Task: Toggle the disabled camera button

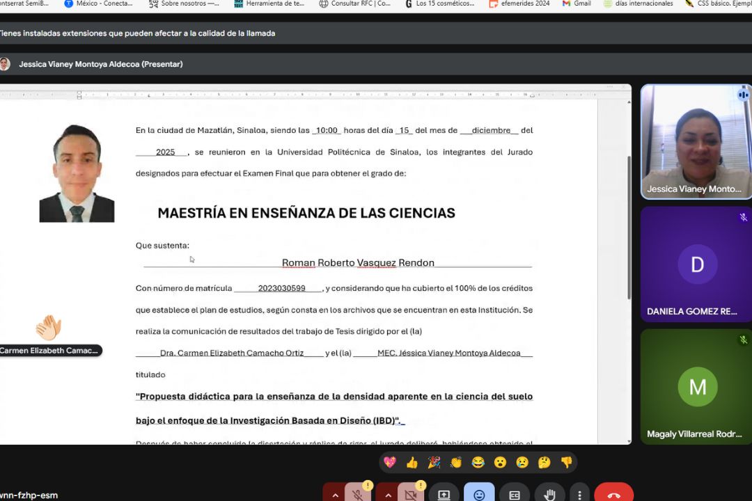Action: [x=411, y=494]
